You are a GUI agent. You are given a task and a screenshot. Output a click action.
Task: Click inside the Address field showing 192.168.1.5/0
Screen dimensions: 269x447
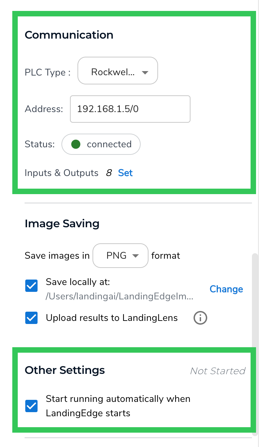coord(130,109)
